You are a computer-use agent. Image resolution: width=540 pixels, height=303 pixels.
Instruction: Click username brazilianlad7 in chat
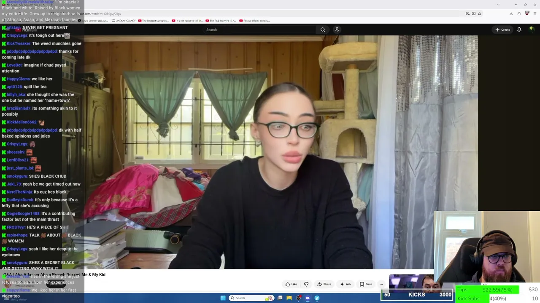(19, 109)
